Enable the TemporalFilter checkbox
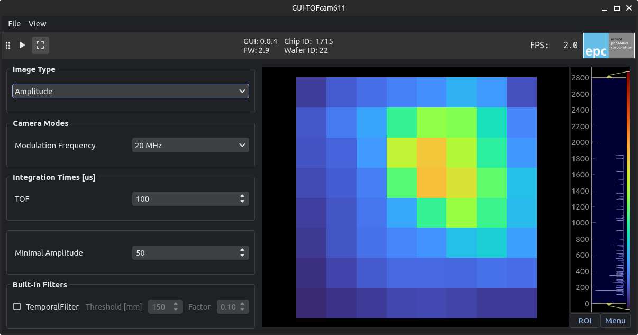 [x=17, y=307]
